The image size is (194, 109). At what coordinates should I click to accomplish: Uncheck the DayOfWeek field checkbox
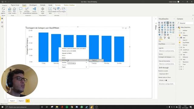click(x=180, y=42)
